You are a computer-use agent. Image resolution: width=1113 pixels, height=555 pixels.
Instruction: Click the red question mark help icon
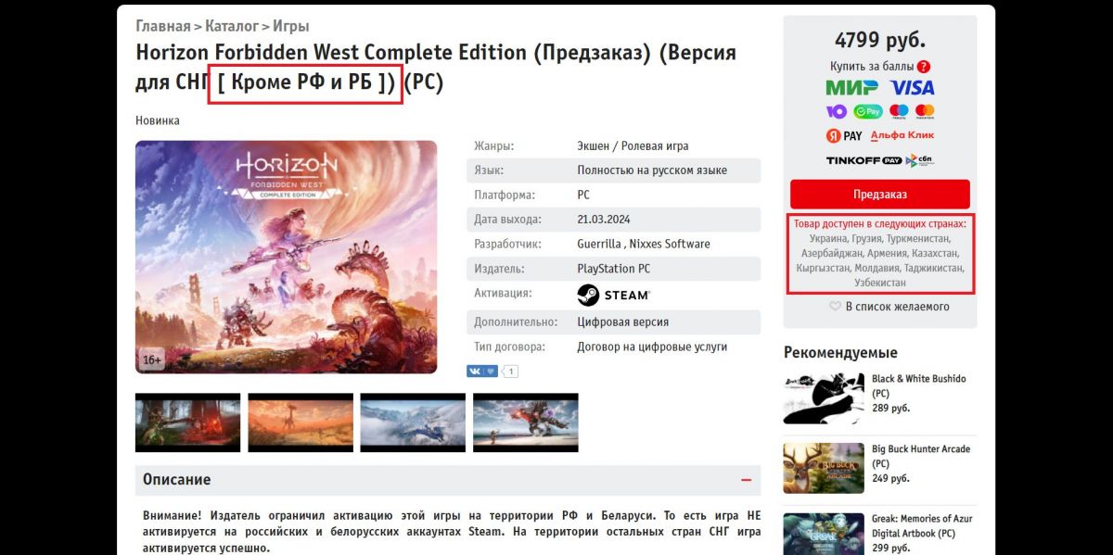point(923,67)
